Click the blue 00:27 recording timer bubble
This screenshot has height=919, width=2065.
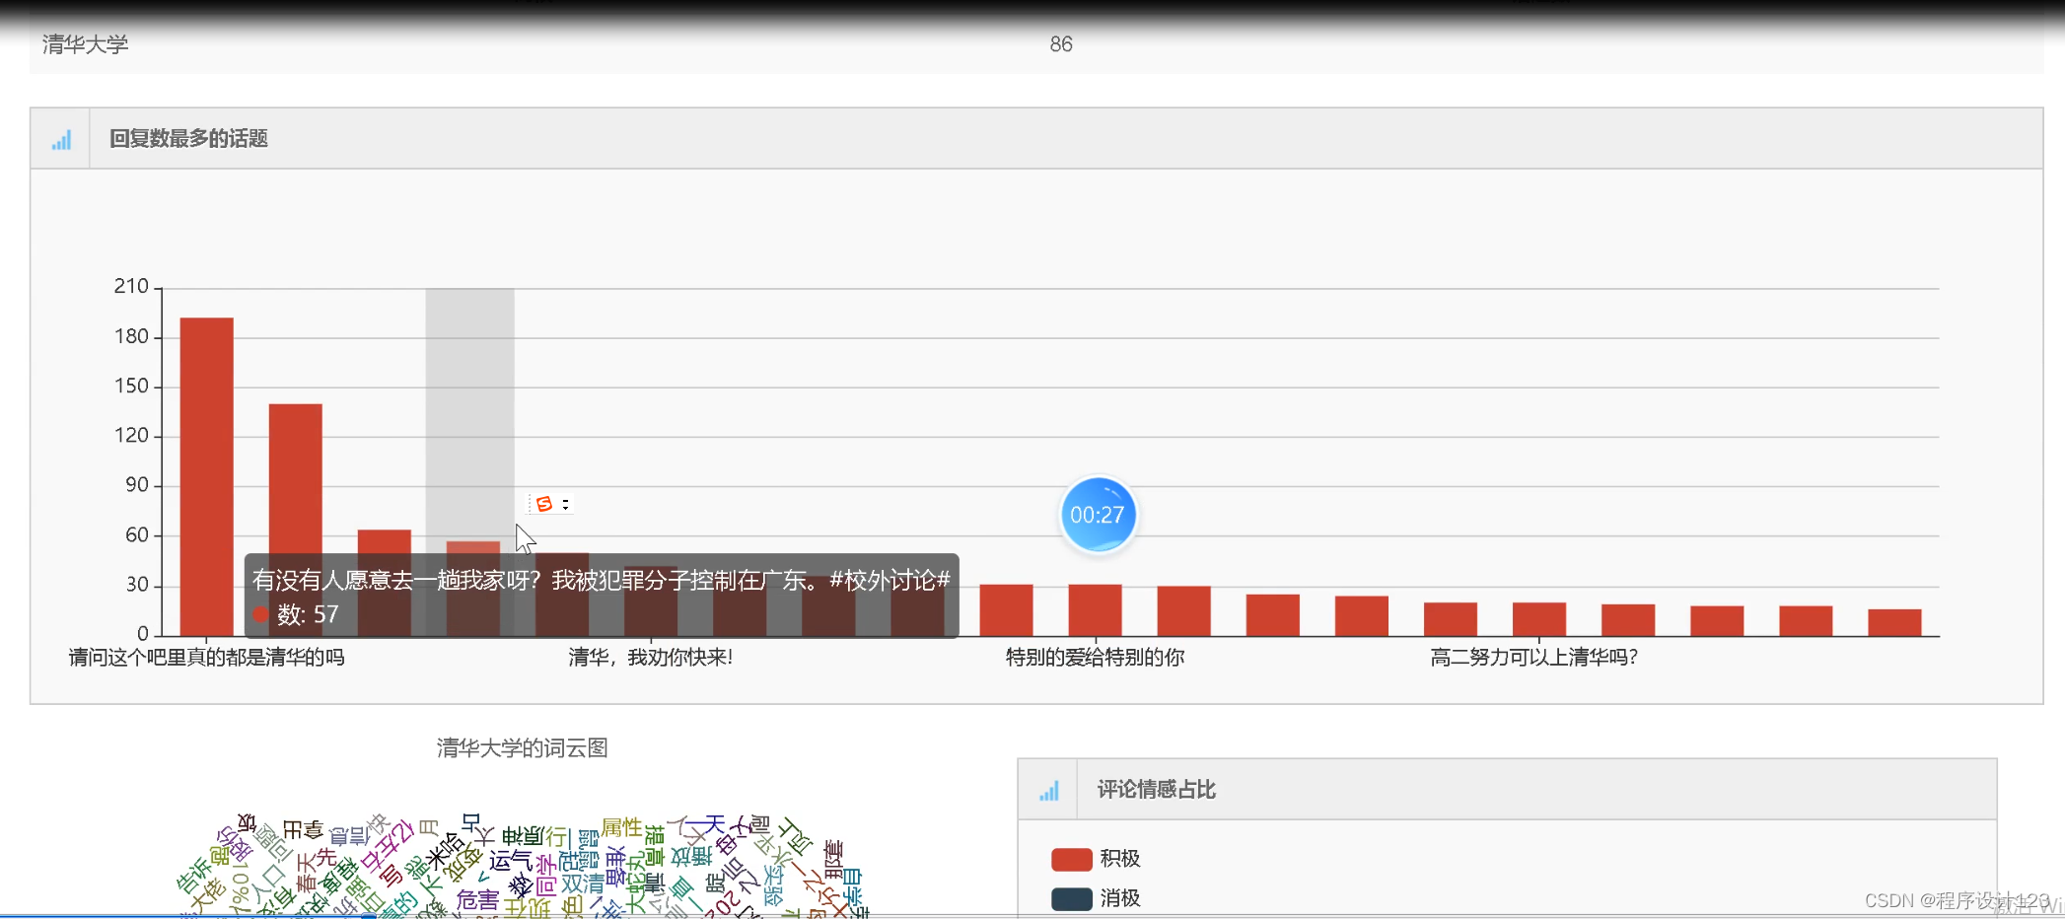[1098, 515]
